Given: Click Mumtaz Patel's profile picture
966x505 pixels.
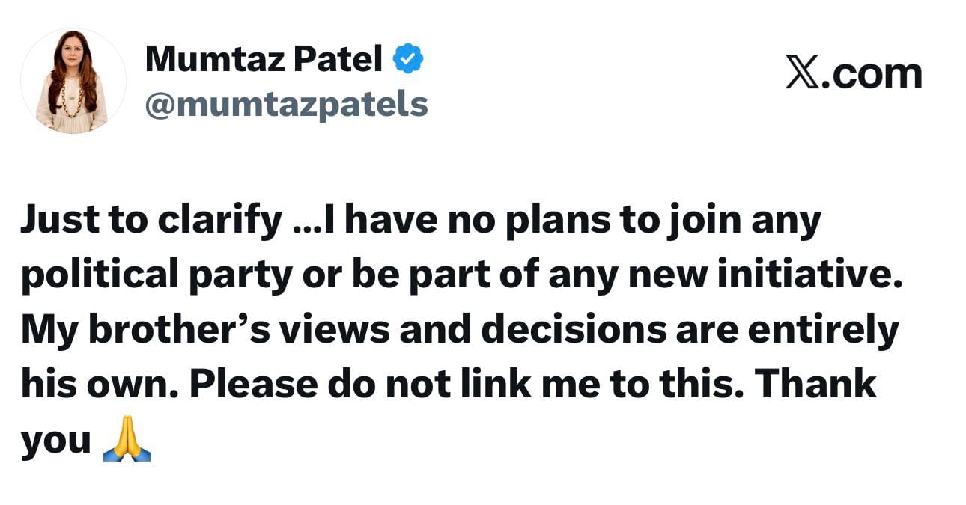Looking at the screenshot, I should [73, 82].
